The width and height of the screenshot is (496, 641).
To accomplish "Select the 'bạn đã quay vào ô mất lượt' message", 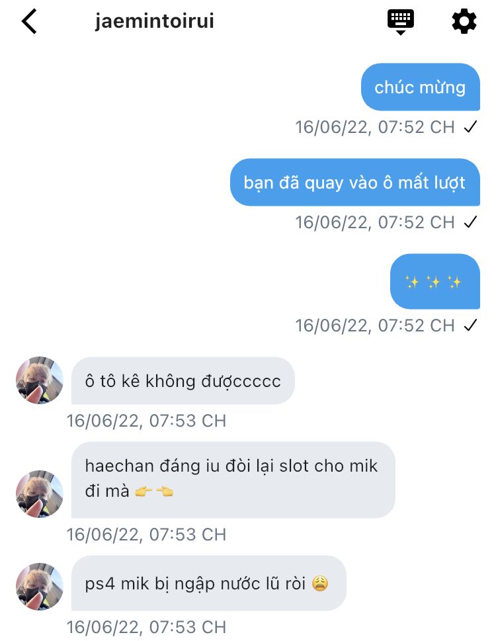I will (x=354, y=183).
